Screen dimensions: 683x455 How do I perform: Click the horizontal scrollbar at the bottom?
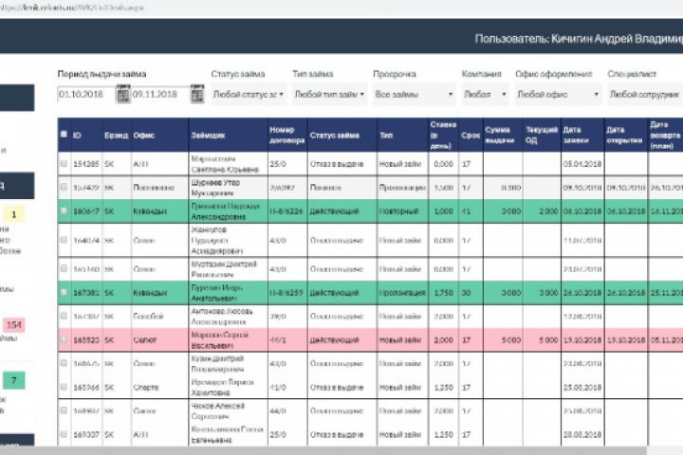point(323,450)
